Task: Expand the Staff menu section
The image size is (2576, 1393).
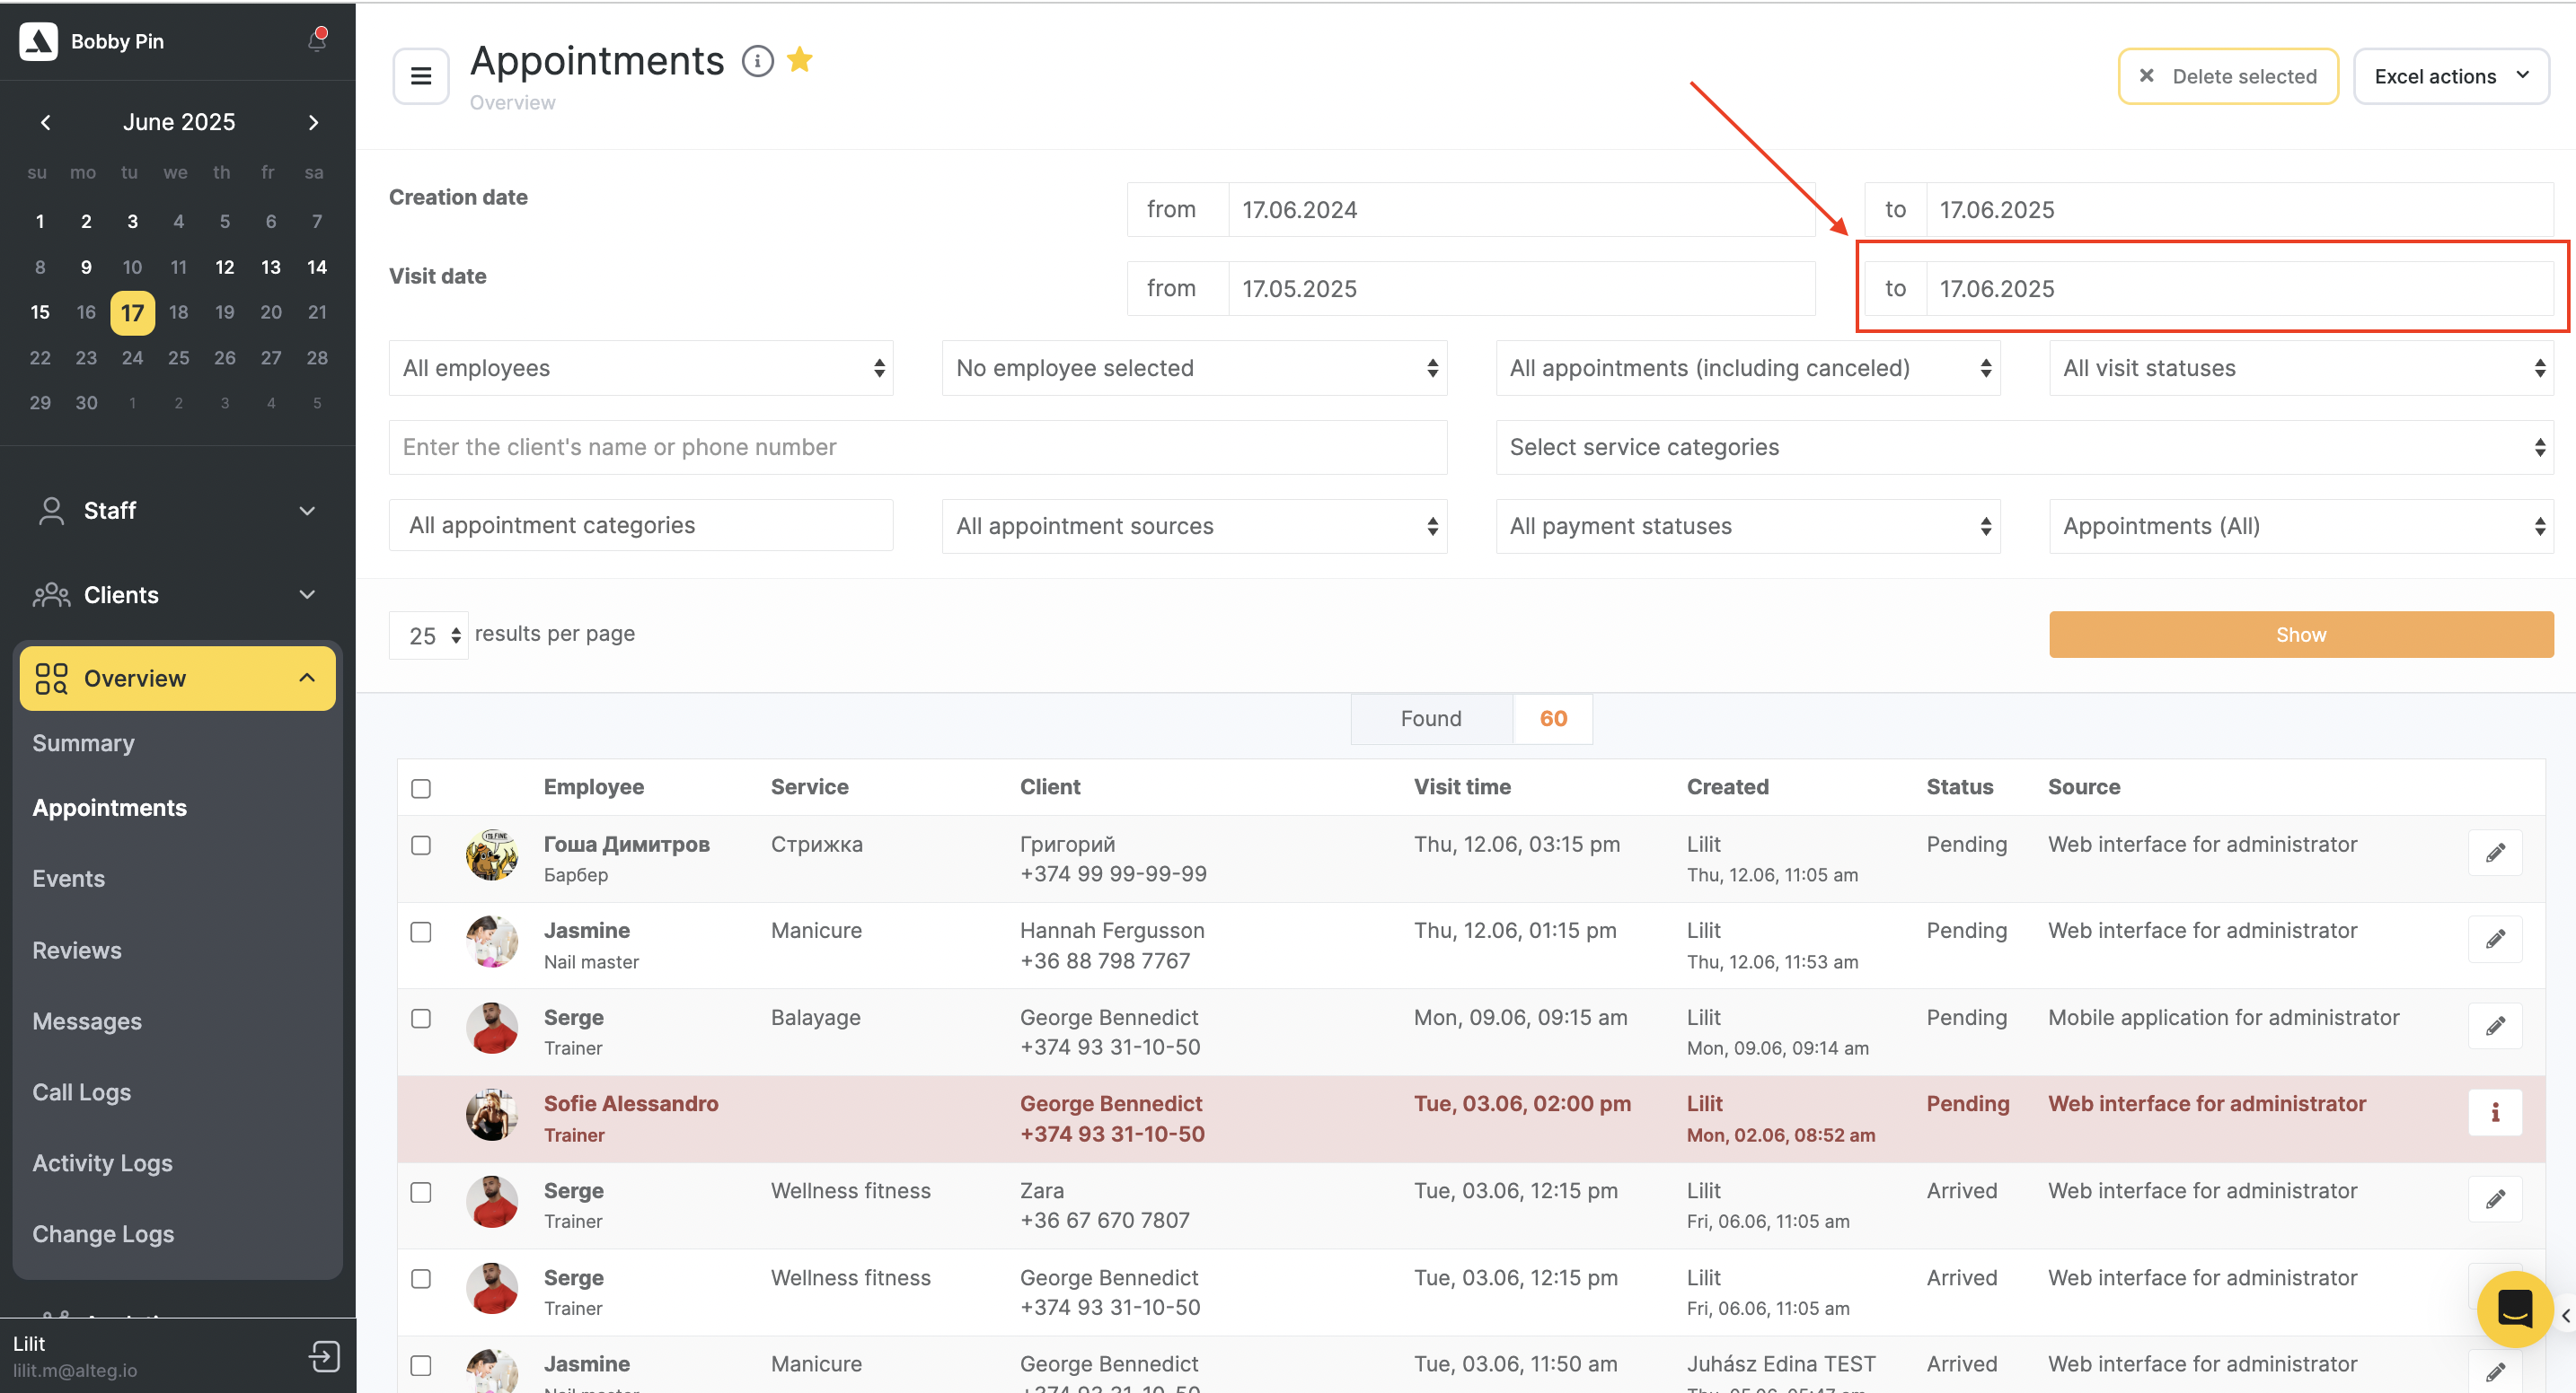Action: click(x=177, y=511)
